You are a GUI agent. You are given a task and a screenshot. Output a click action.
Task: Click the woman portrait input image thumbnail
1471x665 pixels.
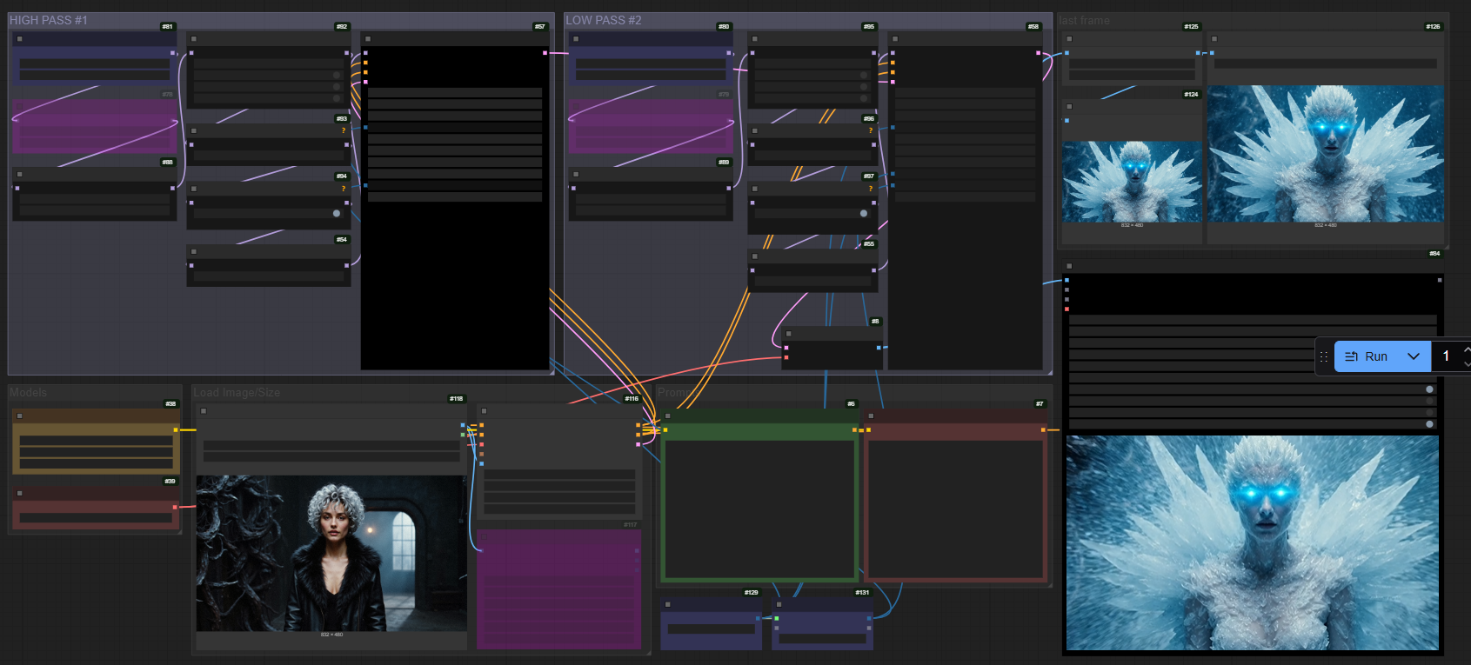click(331, 553)
